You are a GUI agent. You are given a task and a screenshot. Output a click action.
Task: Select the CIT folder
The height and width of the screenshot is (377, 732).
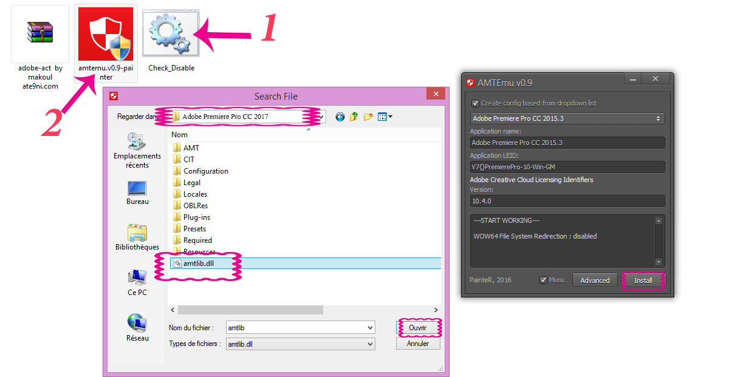(x=183, y=159)
